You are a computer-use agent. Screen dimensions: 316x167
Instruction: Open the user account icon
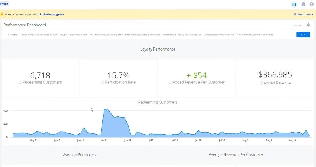pos(311,4)
